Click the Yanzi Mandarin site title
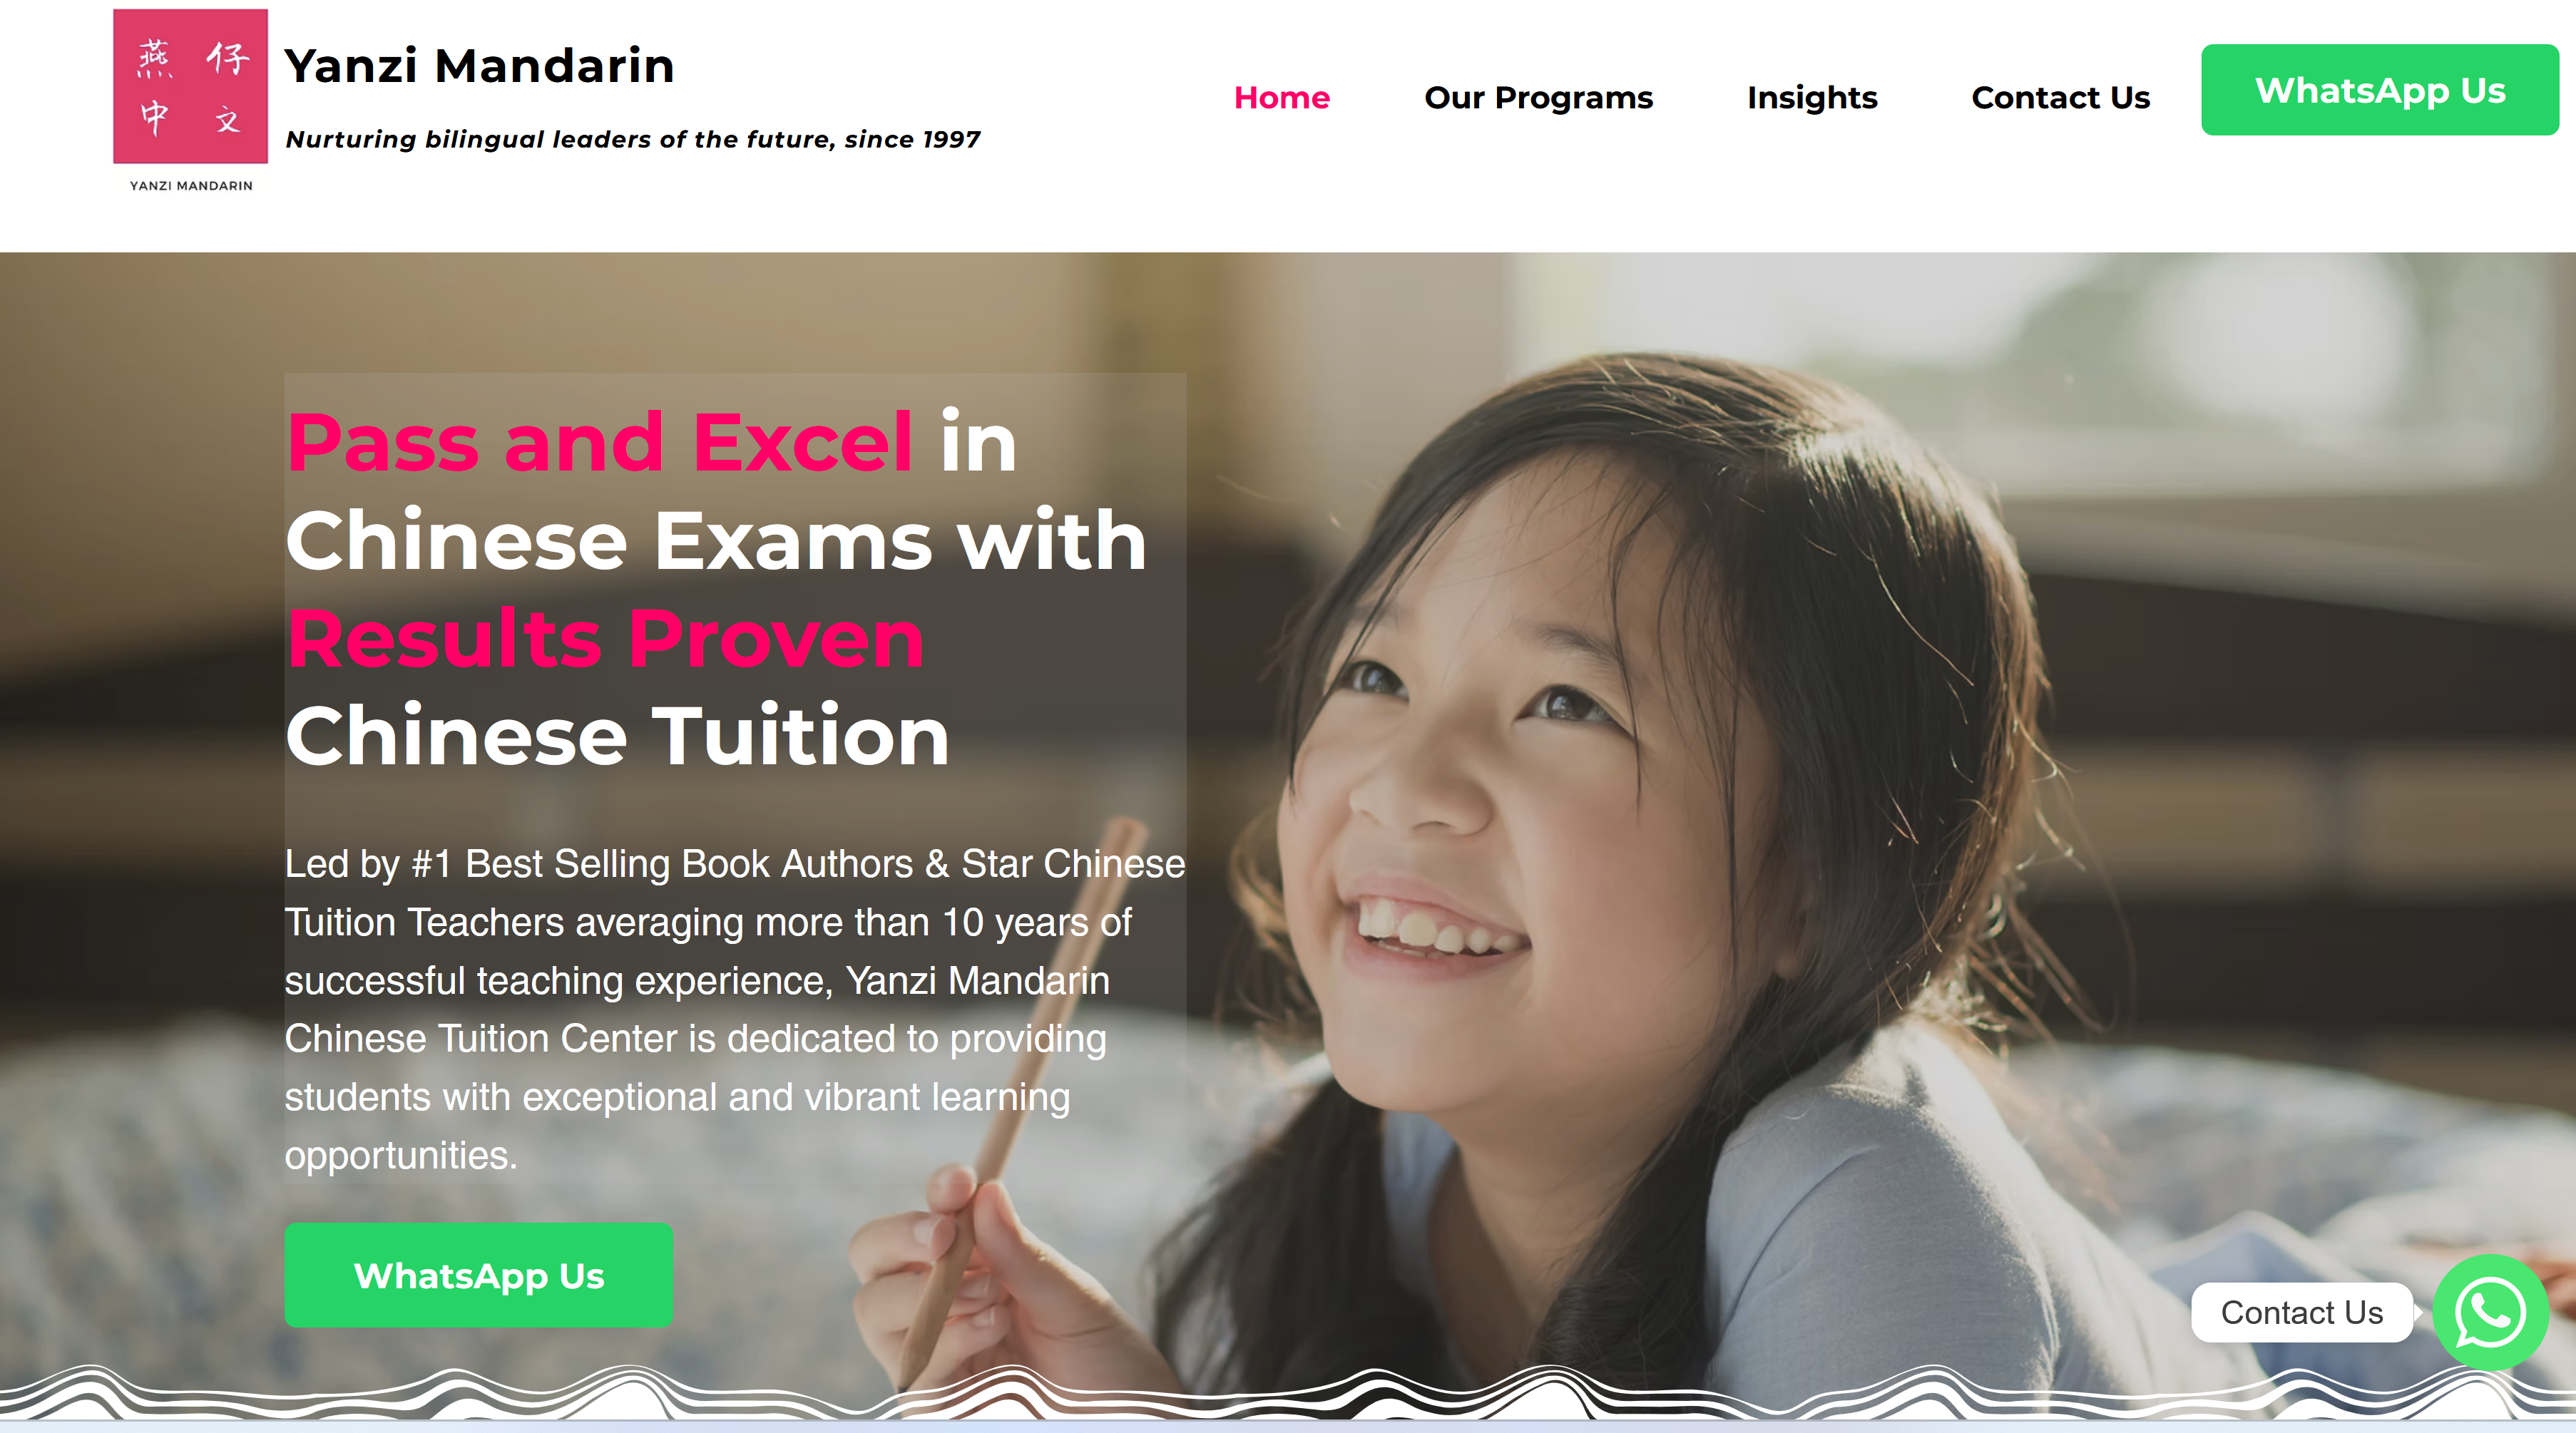Image resolution: width=2576 pixels, height=1433 pixels. 479,66
